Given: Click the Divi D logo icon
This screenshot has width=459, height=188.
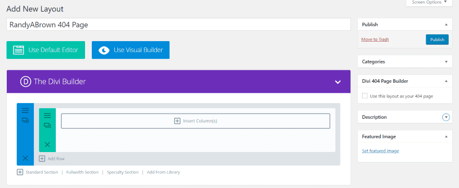Looking at the screenshot, I should tap(26, 81).
